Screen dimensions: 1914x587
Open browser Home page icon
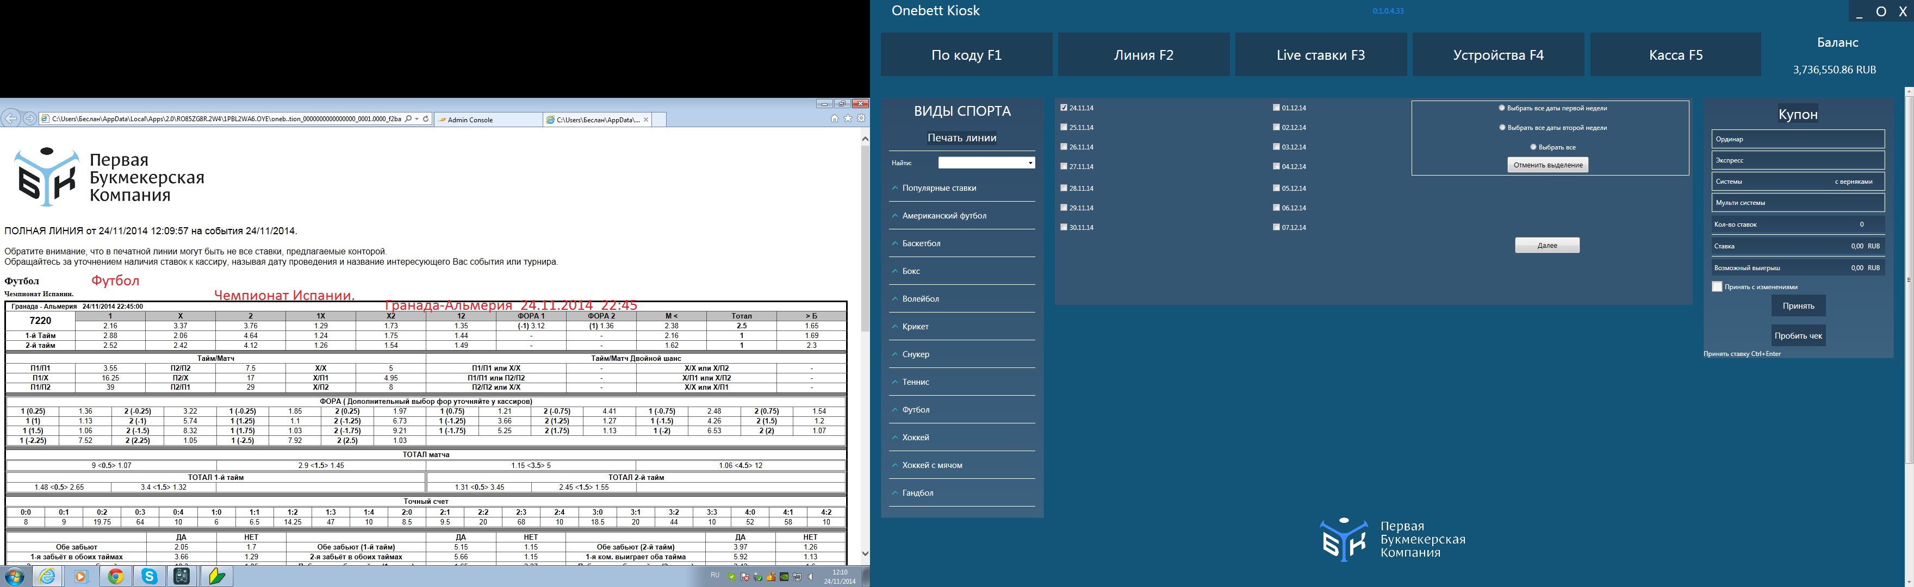(835, 119)
